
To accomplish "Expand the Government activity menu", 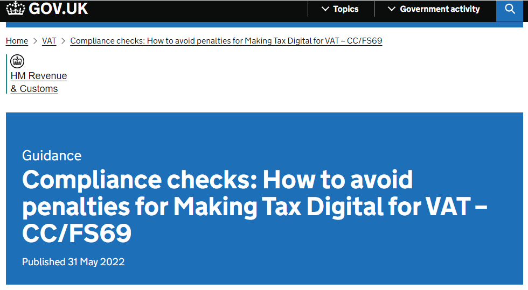I will (434, 9).
